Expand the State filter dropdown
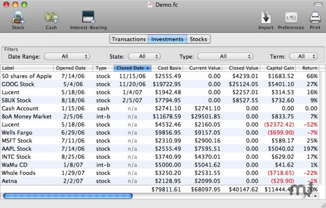The image size is (326, 208). 144,56
